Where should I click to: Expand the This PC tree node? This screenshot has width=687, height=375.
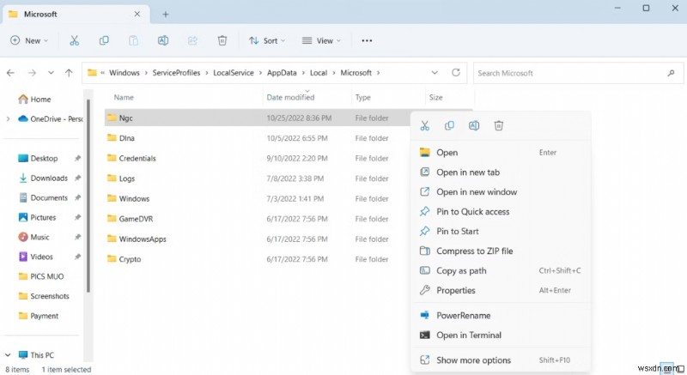tap(9, 354)
